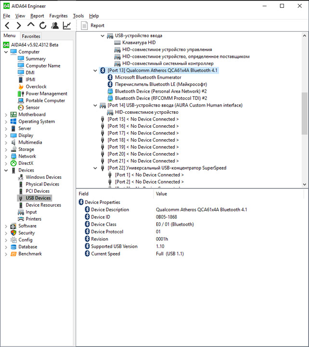
Task: Select the Database icon item
Action: tap(13, 247)
